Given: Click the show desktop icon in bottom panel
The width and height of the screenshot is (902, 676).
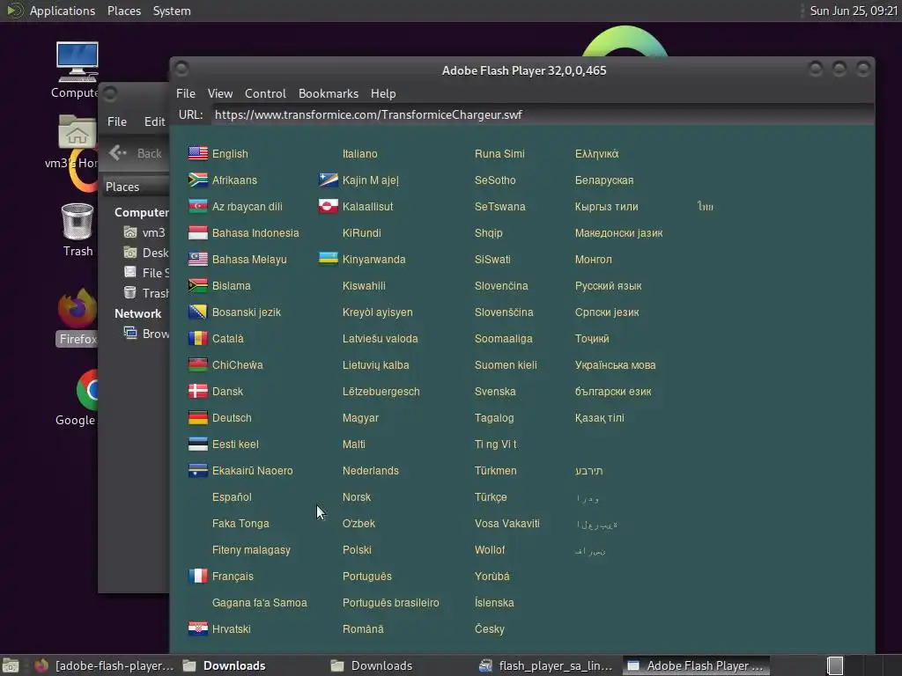Looking at the screenshot, I should pyautogui.click(x=11, y=665).
